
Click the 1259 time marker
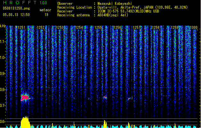(x=175, y=28)
